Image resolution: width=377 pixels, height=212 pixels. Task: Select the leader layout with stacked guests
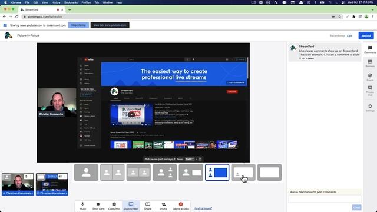[165, 173]
